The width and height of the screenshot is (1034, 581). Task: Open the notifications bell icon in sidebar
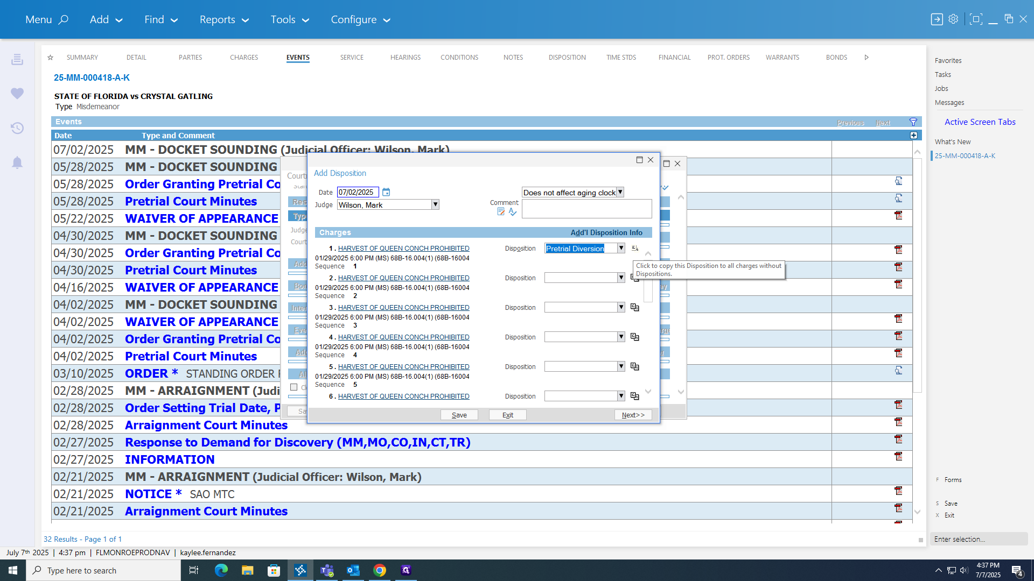(x=17, y=162)
